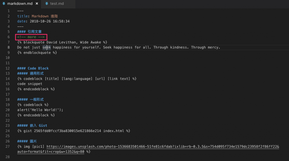Click the markdown.md file icon in tab
The image size is (289, 161).
point(4,3)
